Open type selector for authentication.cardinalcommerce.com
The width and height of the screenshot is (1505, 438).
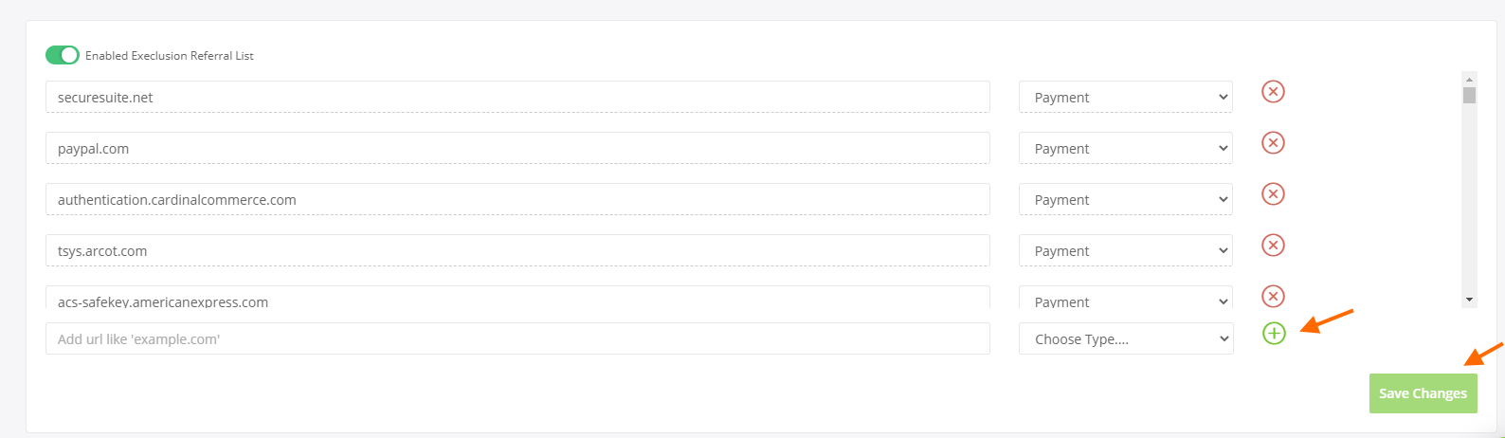(1125, 200)
